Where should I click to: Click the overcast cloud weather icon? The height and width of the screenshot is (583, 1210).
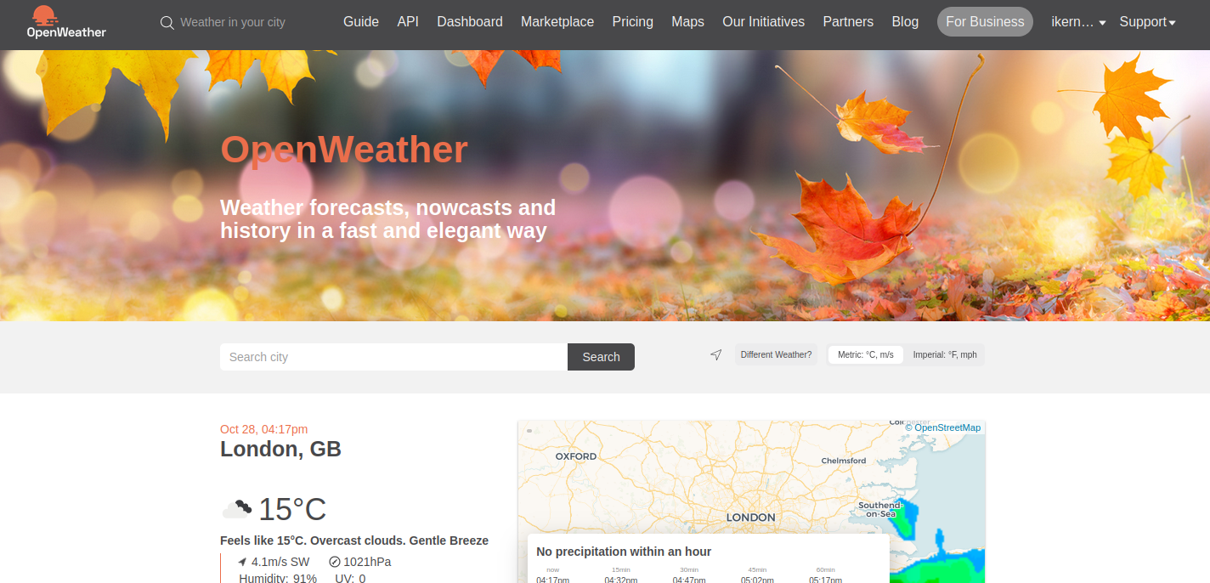click(237, 509)
